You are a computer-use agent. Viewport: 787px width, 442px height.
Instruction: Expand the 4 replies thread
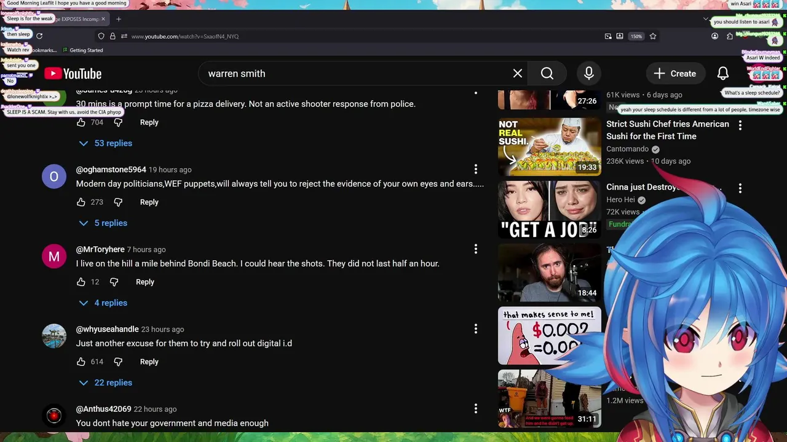103,303
